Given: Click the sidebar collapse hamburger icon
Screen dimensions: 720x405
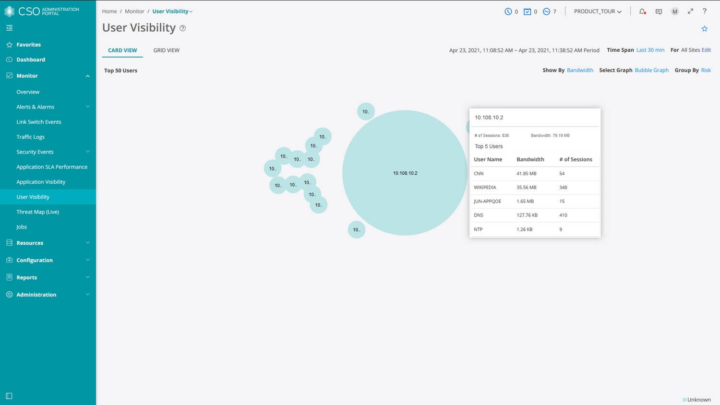Looking at the screenshot, I should tap(9, 27).
